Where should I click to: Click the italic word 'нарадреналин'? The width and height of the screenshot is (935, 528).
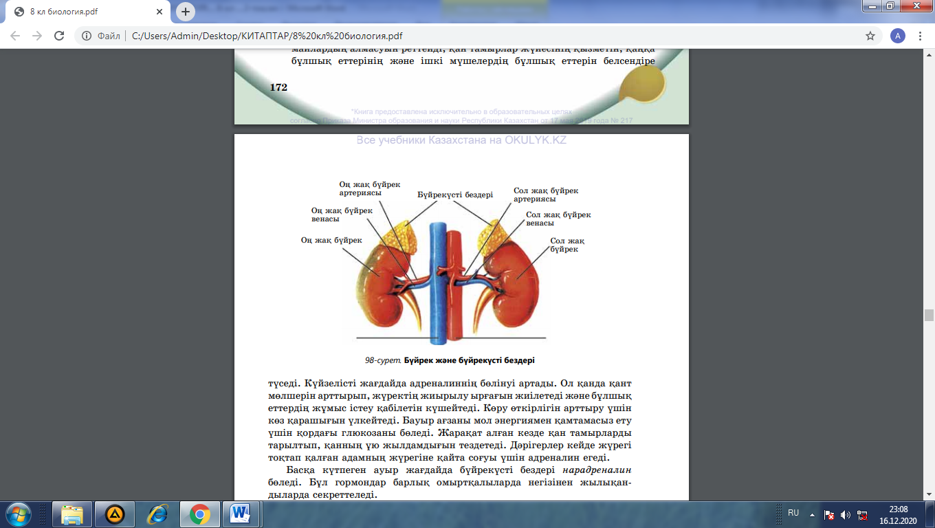tap(597, 470)
